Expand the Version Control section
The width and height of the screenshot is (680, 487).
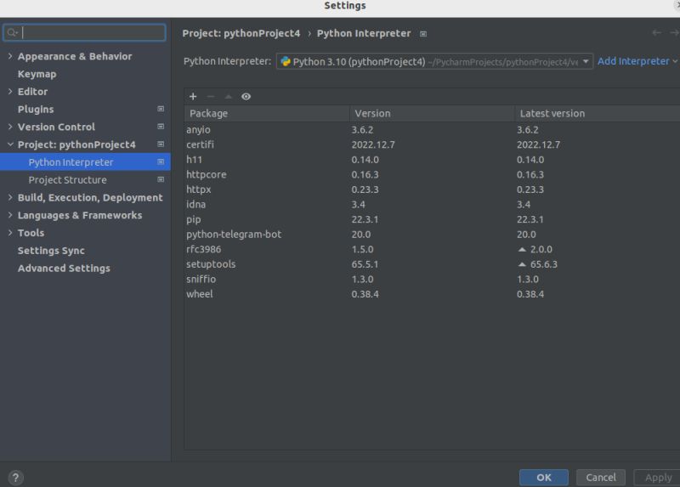(10, 127)
